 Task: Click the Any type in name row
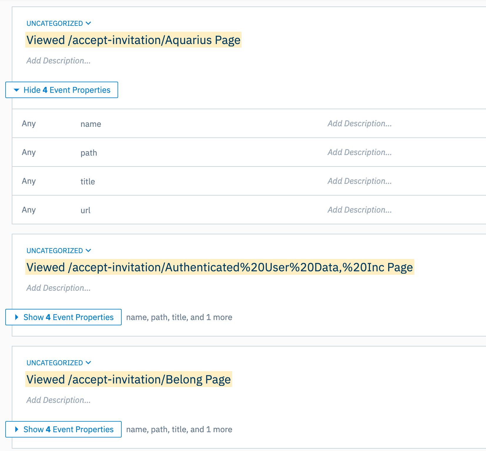point(29,124)
